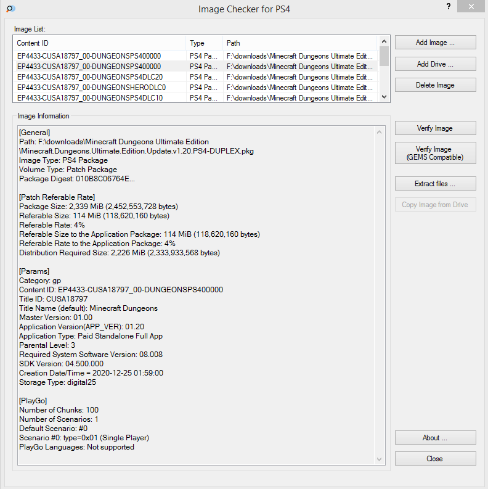488x489 pixels.
Task: Click the Required System Software Version line
Action: coord(91,355)
